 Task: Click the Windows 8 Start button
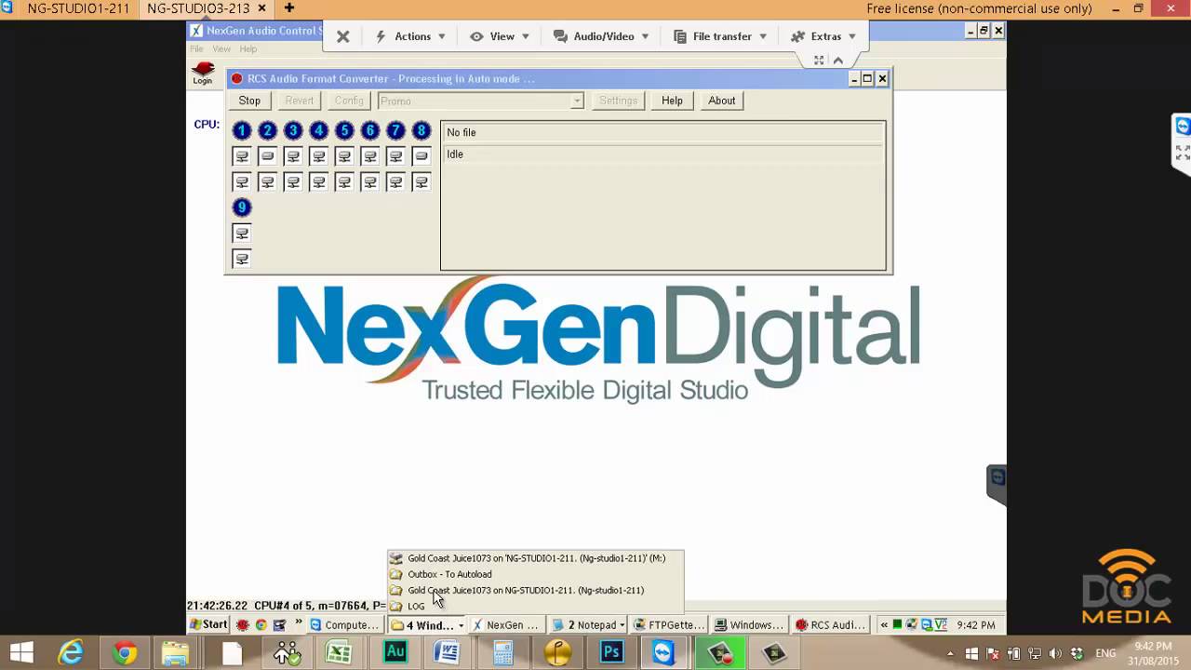click(x=22, y=652)
